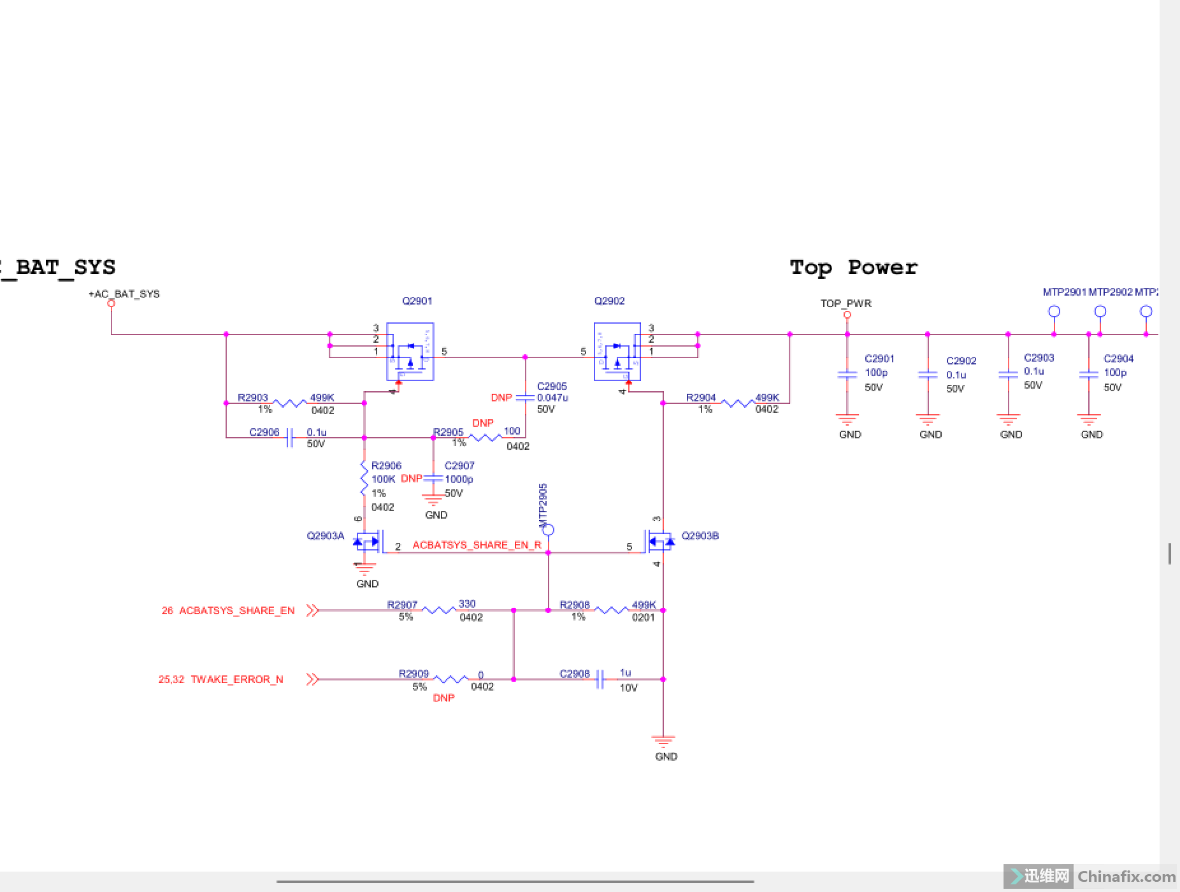Viewport: 1180px width, 892px height.
Task: Click the TWAKE_ERROR_N off-page connector arrow
Action: click(312, 679)
